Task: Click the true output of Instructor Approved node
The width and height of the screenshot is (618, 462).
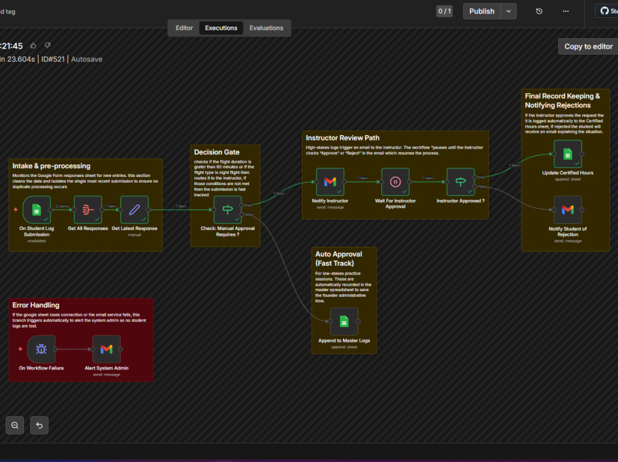Action: point(475,177)
